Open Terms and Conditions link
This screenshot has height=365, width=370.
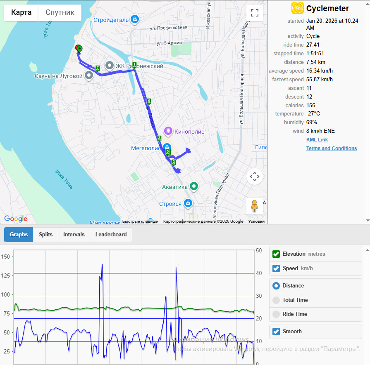[332, 148]
